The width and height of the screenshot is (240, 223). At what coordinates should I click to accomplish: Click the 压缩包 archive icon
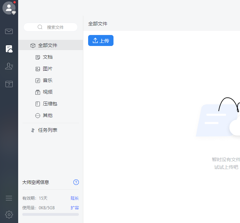tap(38, 104)
